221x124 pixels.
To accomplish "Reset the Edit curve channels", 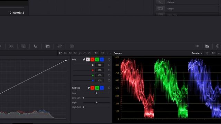I will (x=109, y=60).
